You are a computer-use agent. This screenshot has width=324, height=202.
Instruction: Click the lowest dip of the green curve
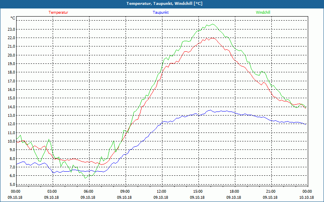click(85, 178)
